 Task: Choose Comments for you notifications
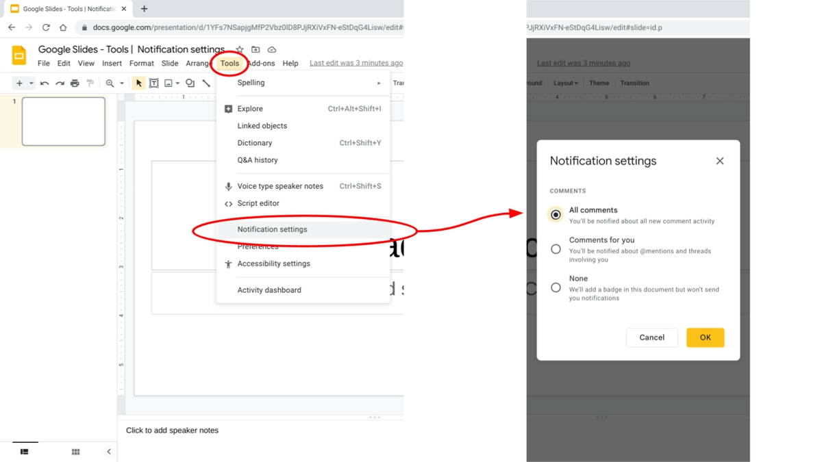556,248
